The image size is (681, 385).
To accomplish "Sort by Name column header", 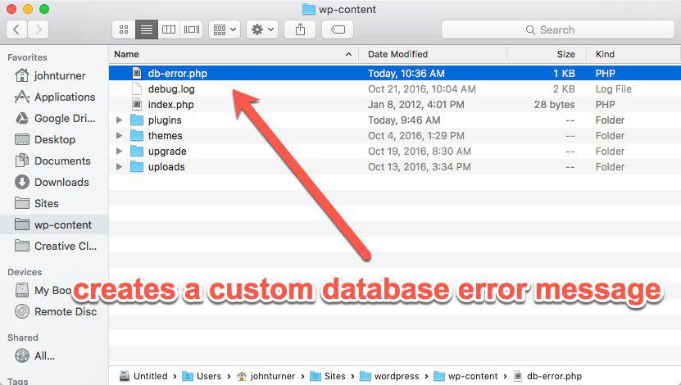I will click(x=234, y=54).
